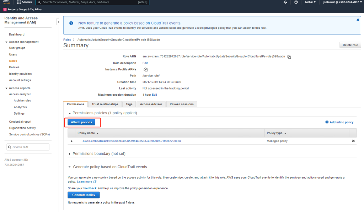
Task: Collapse the Permissions policies section
Action: click(70, 113)
